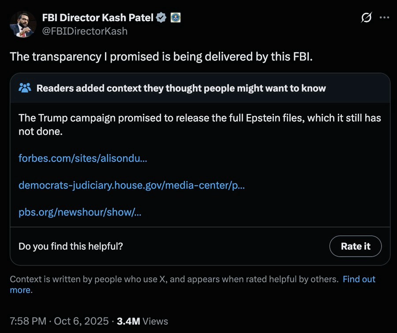Open the Grok explain icon
Image resolution: width=397 pixels, height=333 pixels.
366,18
